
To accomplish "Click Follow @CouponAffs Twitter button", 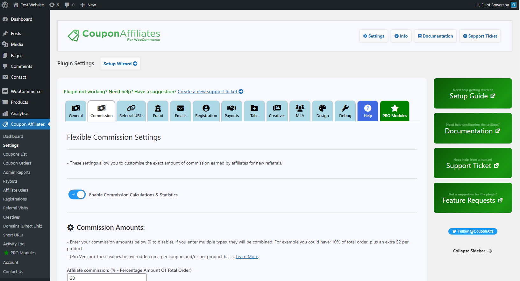I will point(473,231).
